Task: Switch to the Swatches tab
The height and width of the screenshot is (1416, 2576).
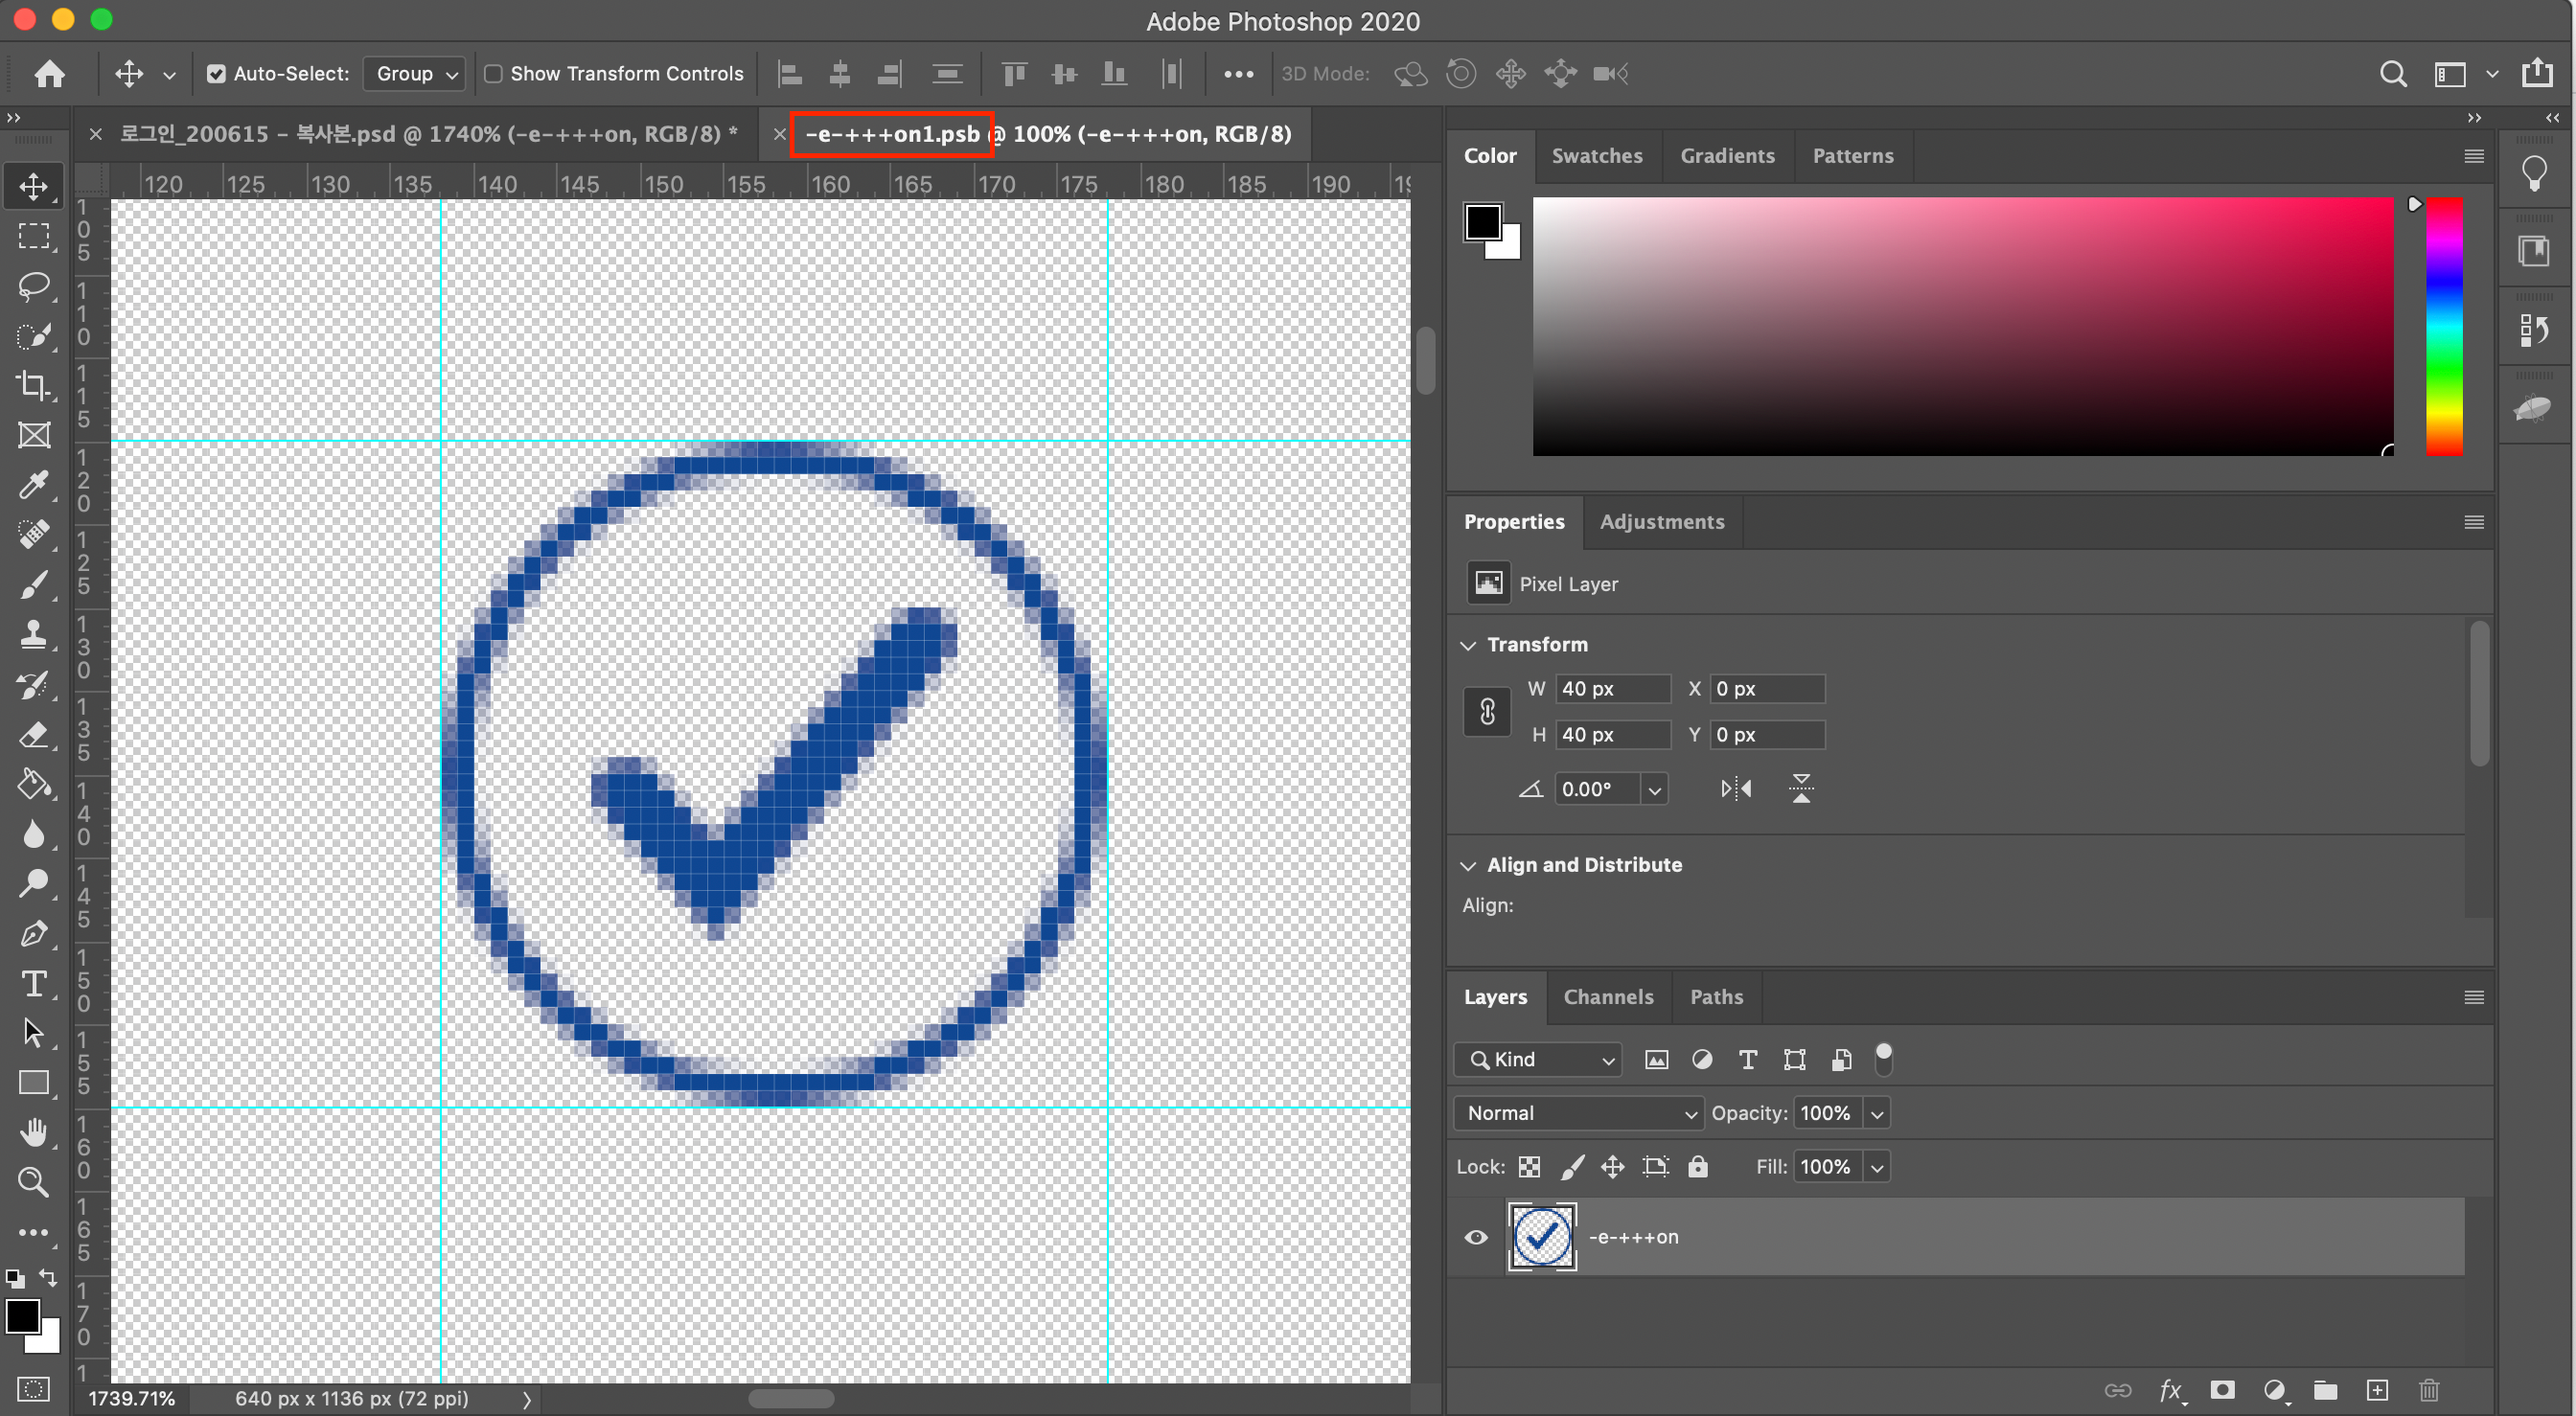Action: coord(1597,156)
